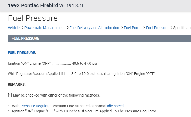Click the chevron before Fuel Delivery and Air Induction
191x117 pixels.
point(67,28)
